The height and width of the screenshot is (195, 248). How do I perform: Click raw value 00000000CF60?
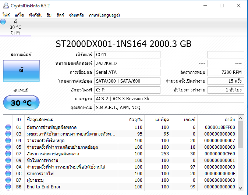coord(220,154)
